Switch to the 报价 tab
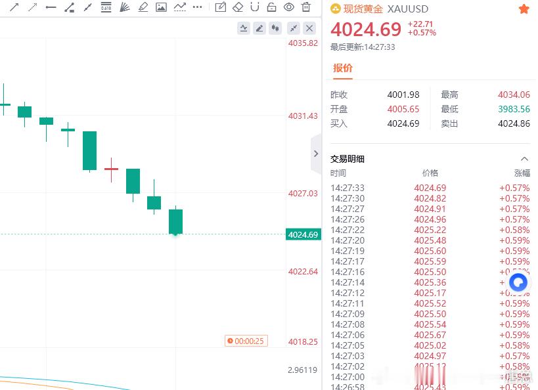Screen dimensions: 538x390 coord(342,68)
